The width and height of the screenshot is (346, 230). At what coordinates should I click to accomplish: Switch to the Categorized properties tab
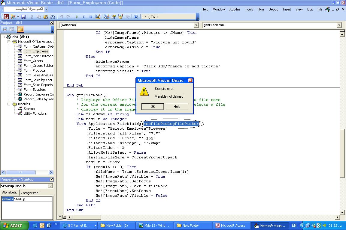[29, 193]
